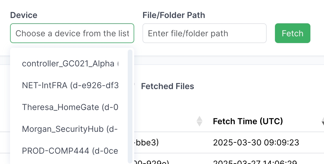Select controller_GC021_Alpha from the device list

pyautogui.click(x=70, y=63)
